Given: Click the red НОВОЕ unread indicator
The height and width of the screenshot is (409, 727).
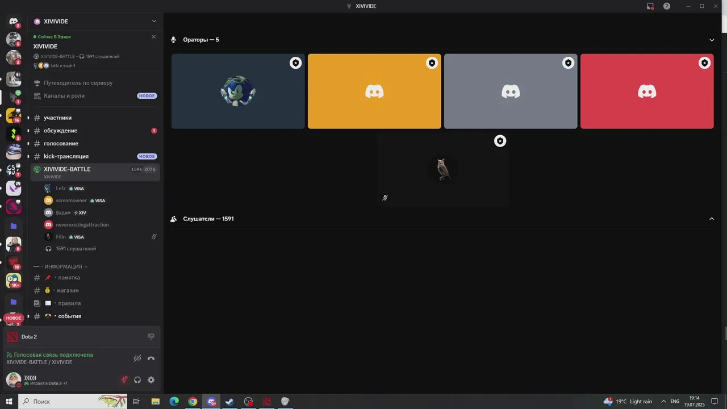Looking at the screenshot, I should tap(14, 318).
